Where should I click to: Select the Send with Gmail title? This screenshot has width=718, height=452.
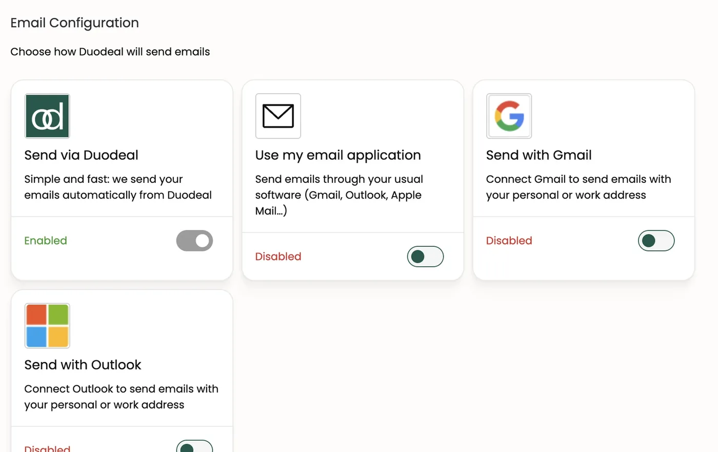538,155
